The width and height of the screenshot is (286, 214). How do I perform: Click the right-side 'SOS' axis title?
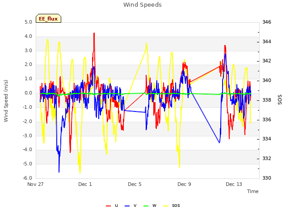[280, 100]
